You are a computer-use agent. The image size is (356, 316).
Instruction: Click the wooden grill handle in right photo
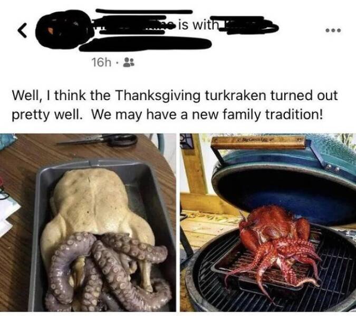coord(258,142)
